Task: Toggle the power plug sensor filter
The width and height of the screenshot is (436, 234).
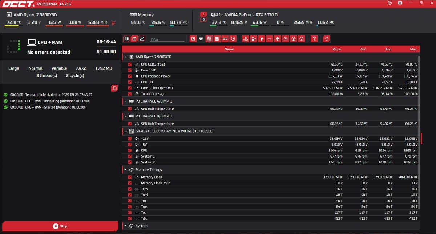Action: coord(262,39)
